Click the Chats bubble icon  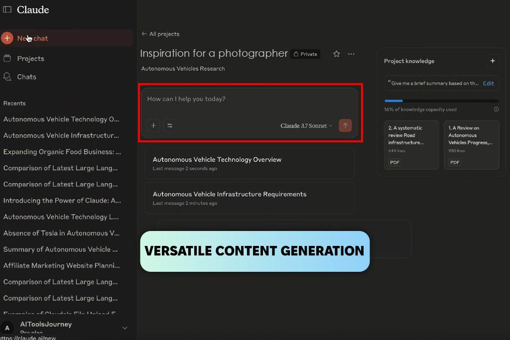click(7, 77)
